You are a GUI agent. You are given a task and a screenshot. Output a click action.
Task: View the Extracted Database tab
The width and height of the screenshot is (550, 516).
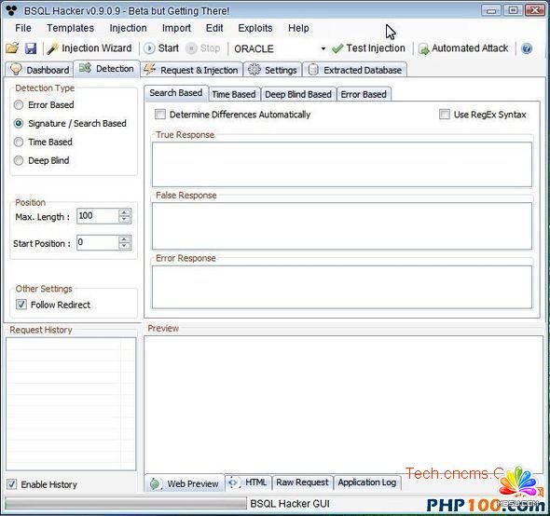point(354,70)
